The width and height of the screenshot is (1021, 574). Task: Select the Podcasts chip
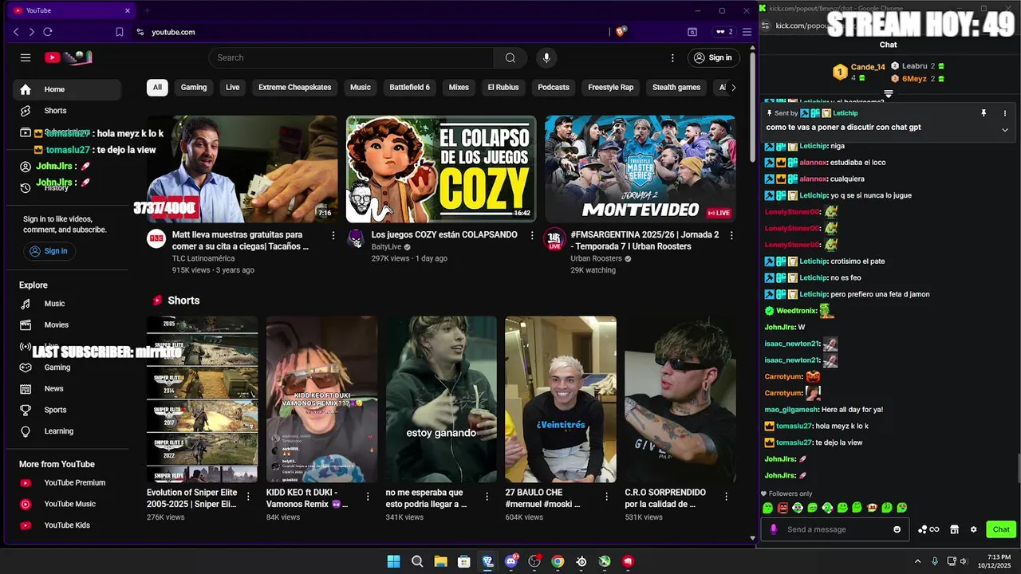[x=554, y=88]
